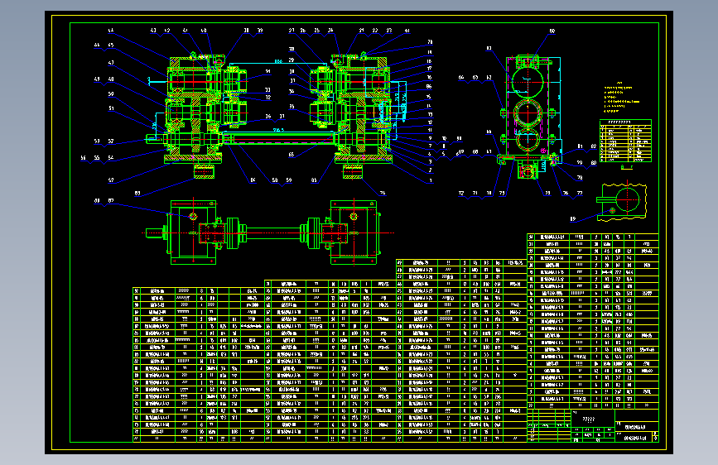Click balloon number 51 left of the front view
Viewport: 718px width, 465px height.
coord(111,108)
